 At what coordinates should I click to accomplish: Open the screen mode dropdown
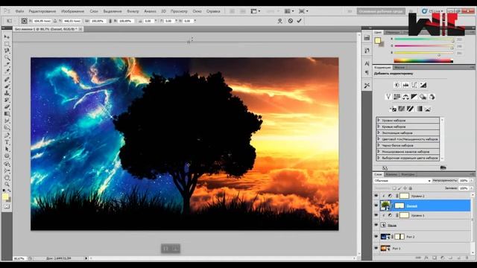pyautogui.click(x=303, y=11)
